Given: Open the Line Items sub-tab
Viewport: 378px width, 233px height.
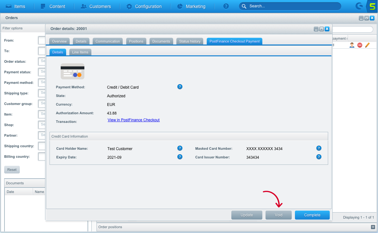Looking at the screenshot, I should (x=80, y=52).
